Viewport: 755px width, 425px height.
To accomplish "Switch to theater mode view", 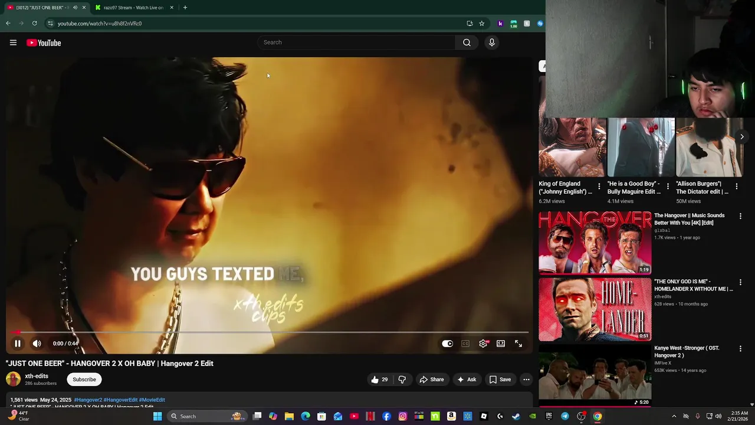I will click(x=501, y=344).
